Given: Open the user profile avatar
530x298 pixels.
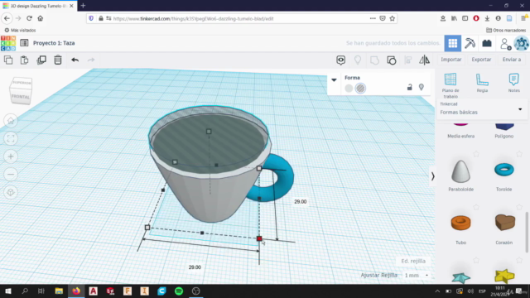Looking at the screenshot, I should [522, 44].
